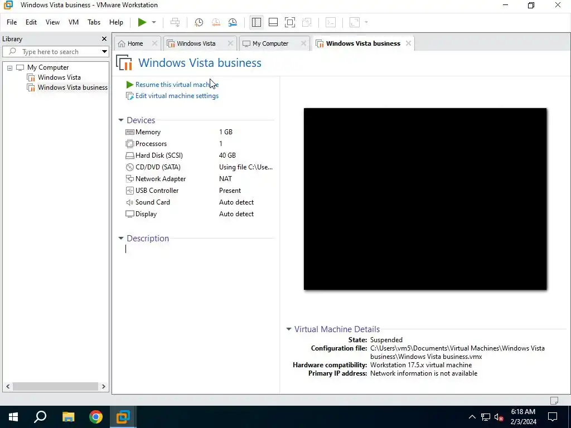571x428 pixels.
Task: Click Send Ctrl+Alt+Del toolbar icon
Action: pos(175,22)
